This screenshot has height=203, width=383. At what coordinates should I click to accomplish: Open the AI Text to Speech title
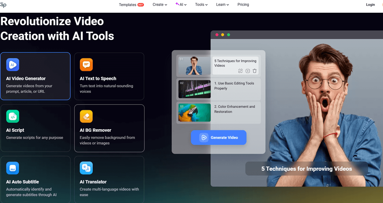[98, 78]
